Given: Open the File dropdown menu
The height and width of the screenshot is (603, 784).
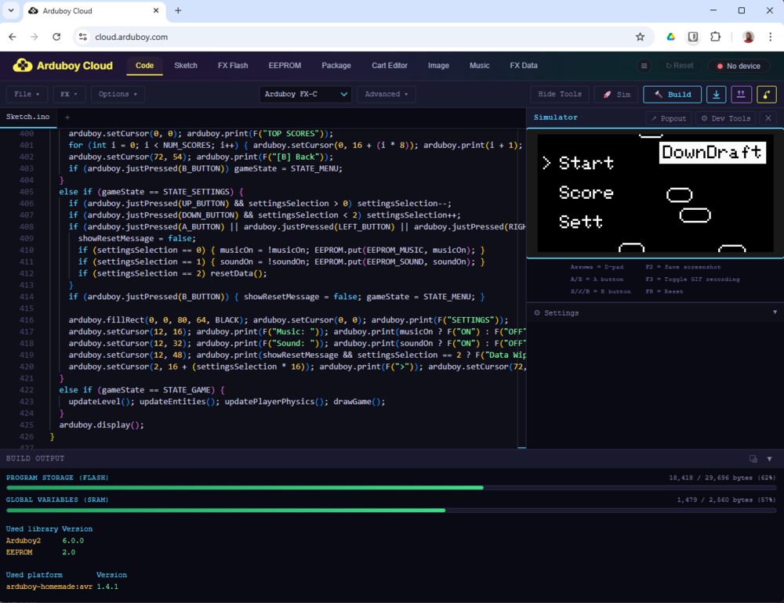Looking at the screenshot, I should pyautogui.click(x=27, y=95).
